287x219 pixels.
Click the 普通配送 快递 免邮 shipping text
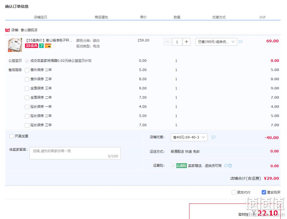[185, 152]
